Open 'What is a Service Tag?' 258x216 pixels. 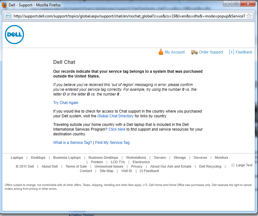click(72, 143)
